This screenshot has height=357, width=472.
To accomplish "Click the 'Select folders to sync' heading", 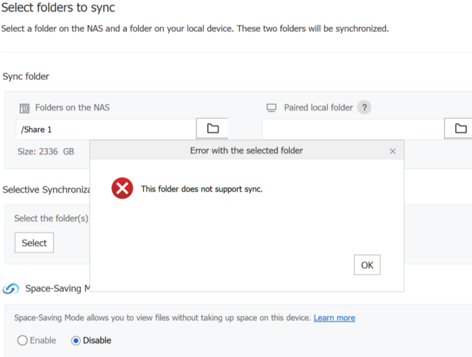I will [x=58, y=8].
